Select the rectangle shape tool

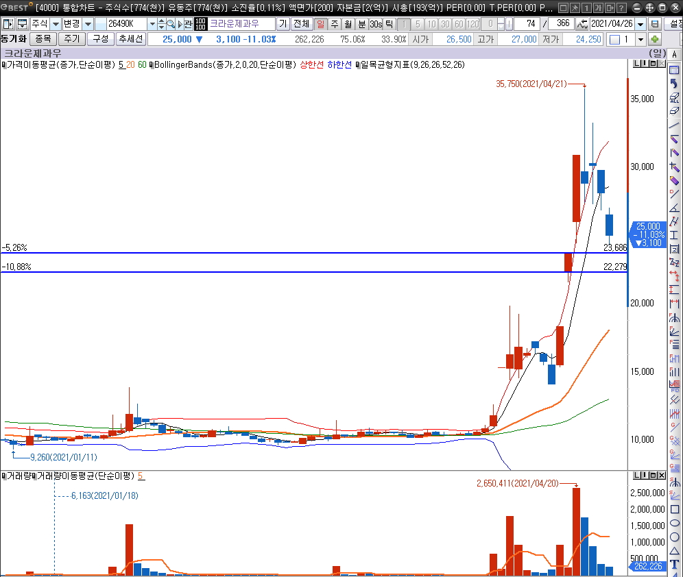click(674, 509)
